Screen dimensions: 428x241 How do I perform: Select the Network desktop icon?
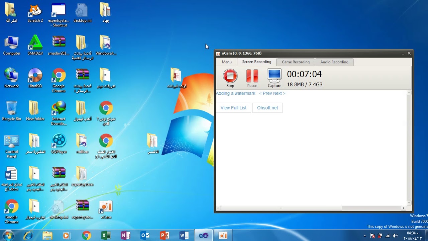point(11,78)
